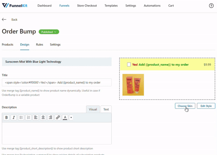Click into the Title input field
The width and height of the screenshot is (217, 155).
[57, 83]
